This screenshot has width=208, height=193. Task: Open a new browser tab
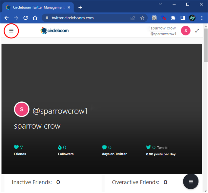click(x=80, y=8)
